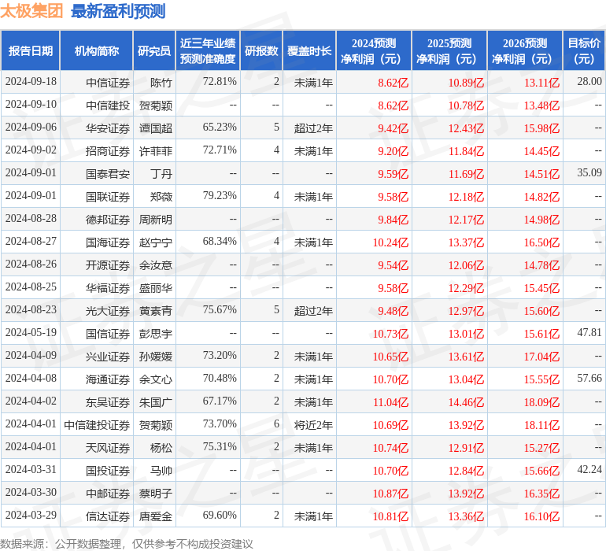Click 中信证券 institution name
Viewport: 606px width, 551px height.
[x=108, y=83]
